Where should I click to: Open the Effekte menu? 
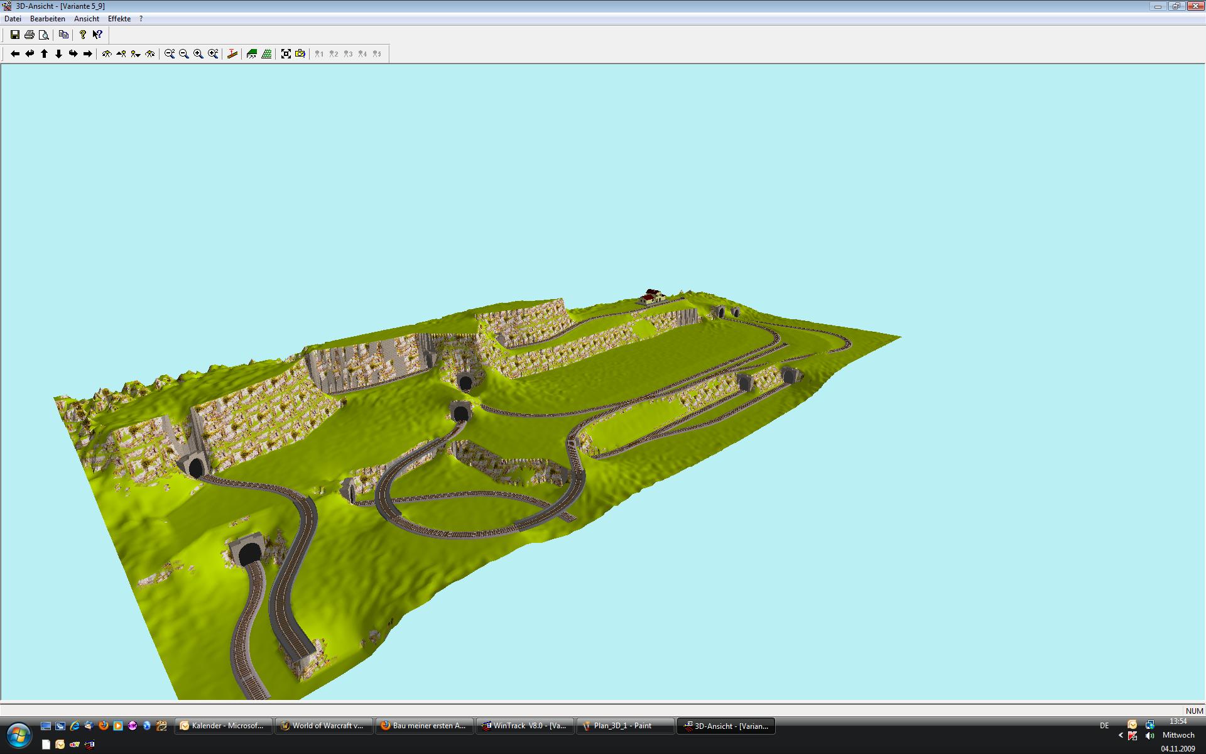pyautogui.click(x=119, y=19)
